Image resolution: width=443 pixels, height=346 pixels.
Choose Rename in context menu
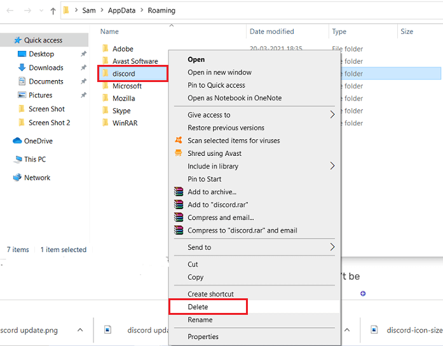click(200, 320)
